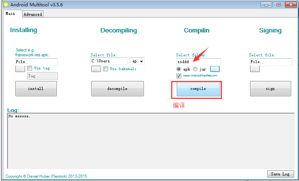Click inside the Log output area

pyautogui.click(x=151, y=141)
